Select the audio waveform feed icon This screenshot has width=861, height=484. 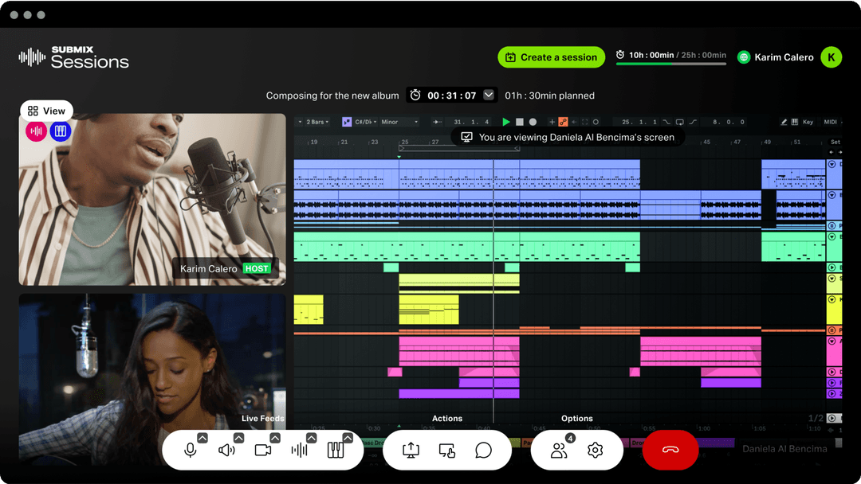[x=300, y=450]
